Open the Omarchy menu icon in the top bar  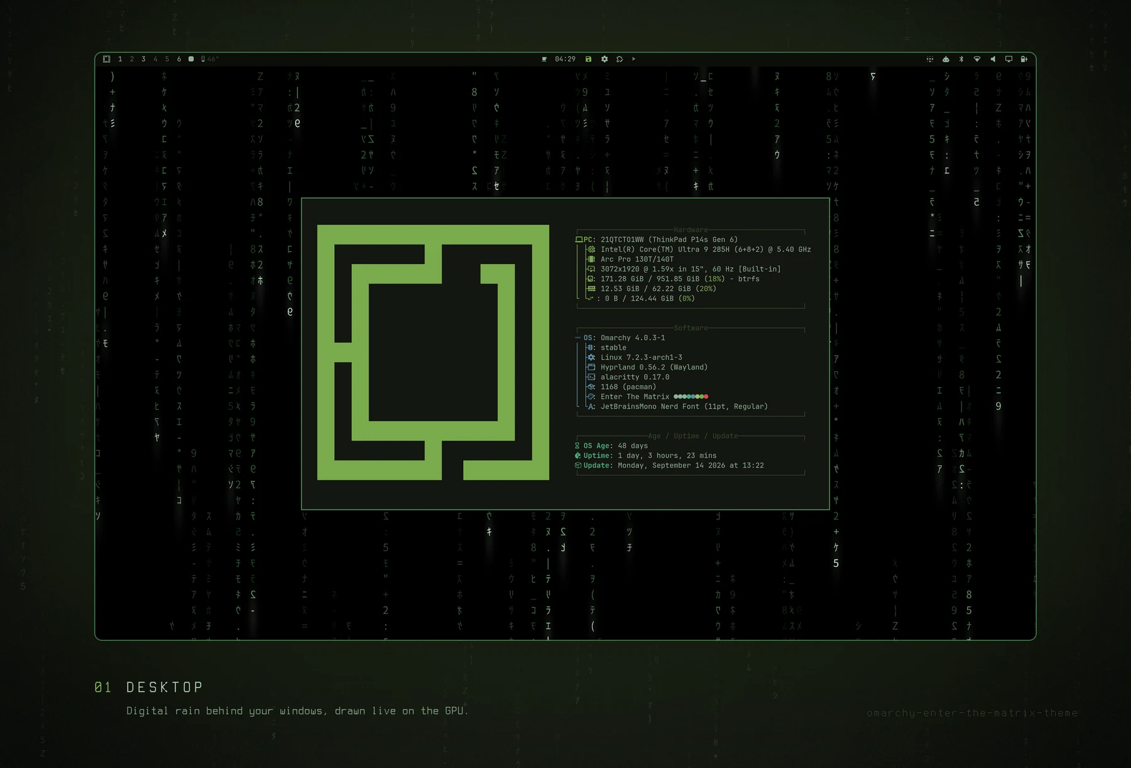107,59
